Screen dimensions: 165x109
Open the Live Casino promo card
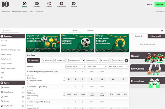pos(147,70)
